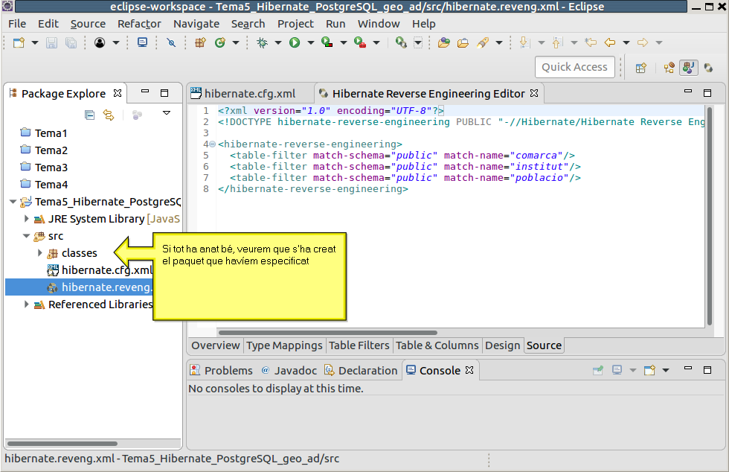Image resolution: width=729 pixels, height=472 pixels.
Task: Expand the JRE System Library node
Action: pos(27,218)
